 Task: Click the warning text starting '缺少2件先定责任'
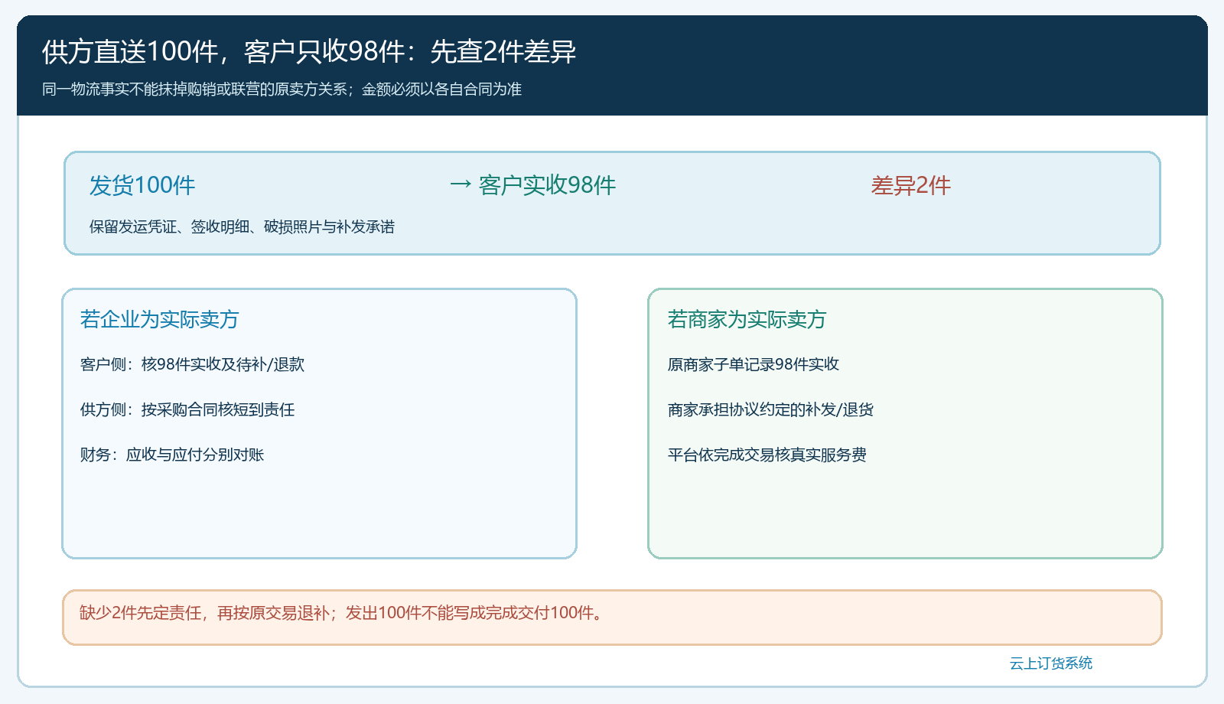pos(343,613)
